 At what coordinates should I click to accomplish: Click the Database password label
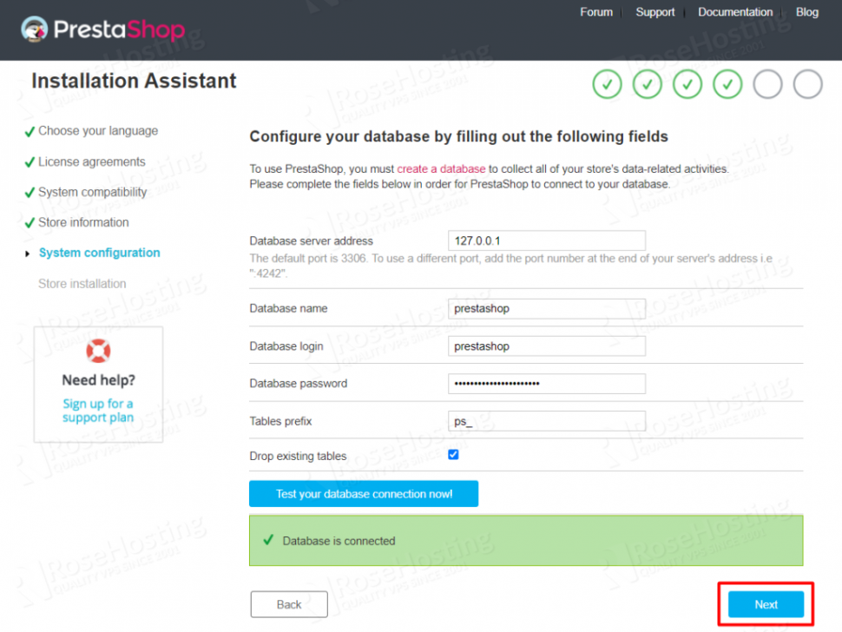[298, 384]
